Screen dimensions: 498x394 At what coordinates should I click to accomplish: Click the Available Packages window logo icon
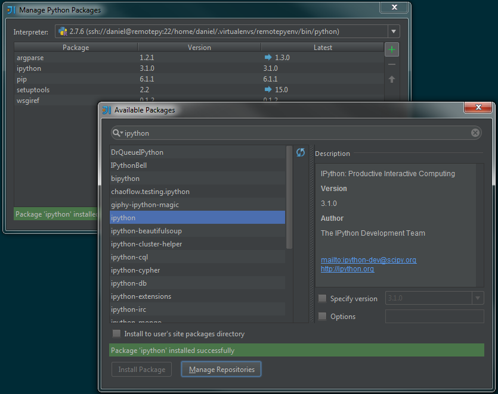[x=107, y=110]
